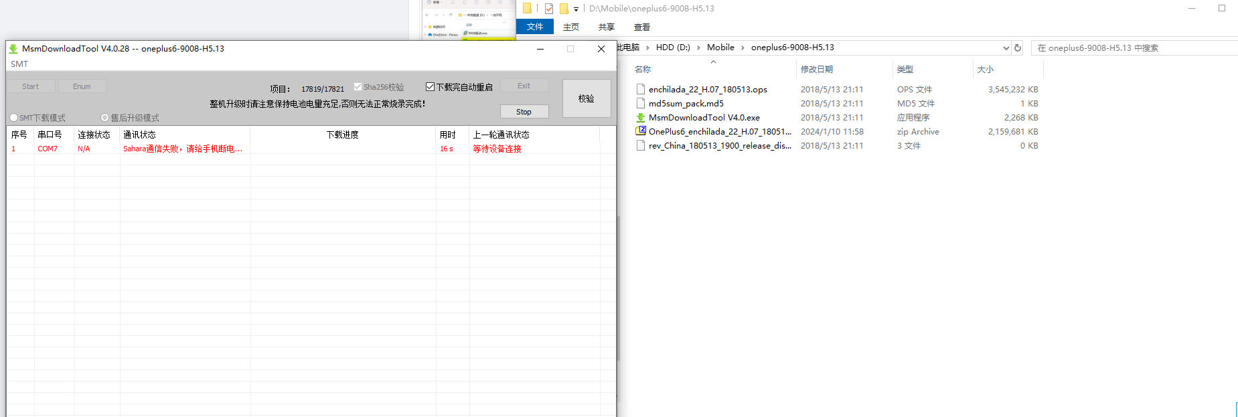Viewport: 1238px width, 417px height.
Task: Open the quick access toolbar customize dropdown
Action: [x=576, y=9]
